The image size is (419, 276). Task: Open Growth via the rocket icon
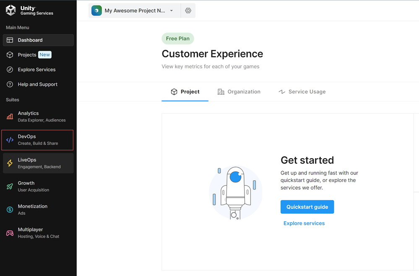click(10, 187)
